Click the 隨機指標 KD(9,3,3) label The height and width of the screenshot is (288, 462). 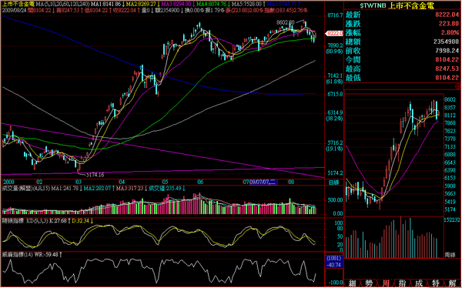pyautogui.click(x=25, y=221)
